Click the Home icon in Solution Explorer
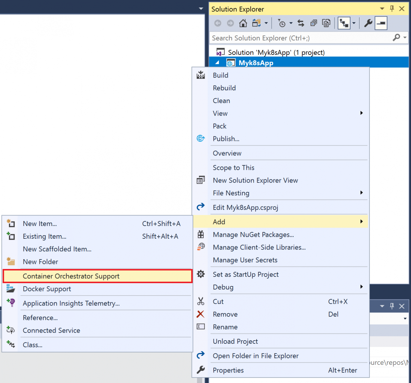Screen dimensions: 411x383 [243, 23]
